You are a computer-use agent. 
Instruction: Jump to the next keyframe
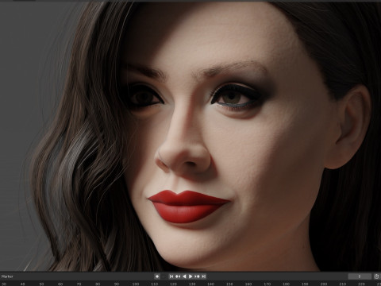coord(197,276)
